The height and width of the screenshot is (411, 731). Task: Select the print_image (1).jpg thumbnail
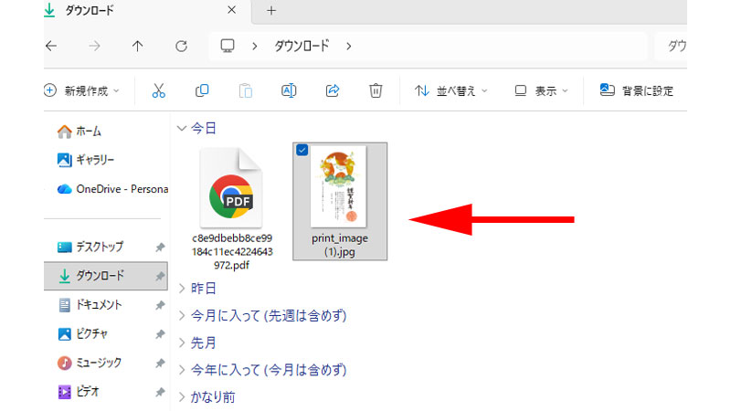[338, 186]
